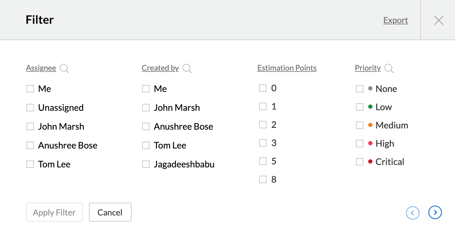Click the search icon next to Priority
The image size is (455, 238).
(x=389, y=68)
